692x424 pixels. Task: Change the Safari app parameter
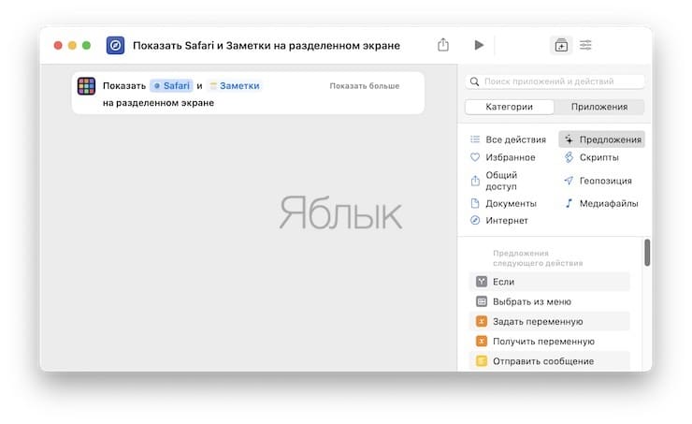(x=171, y=86)
